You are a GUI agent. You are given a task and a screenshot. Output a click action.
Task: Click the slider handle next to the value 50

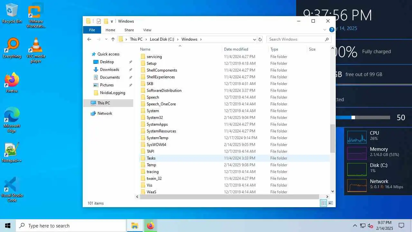click(353, 118)
